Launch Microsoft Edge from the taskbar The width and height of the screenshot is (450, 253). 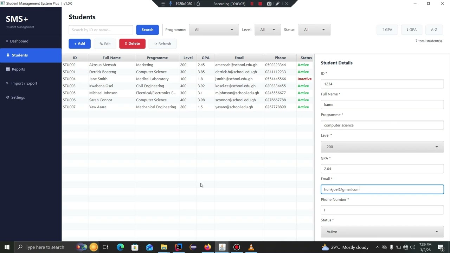[120, 247]
